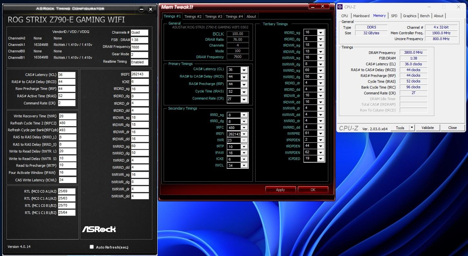Open the tRDRD_sg dropdown in Tertiary Timings
Screen dimensions: 468x256
tap(321, 32)
